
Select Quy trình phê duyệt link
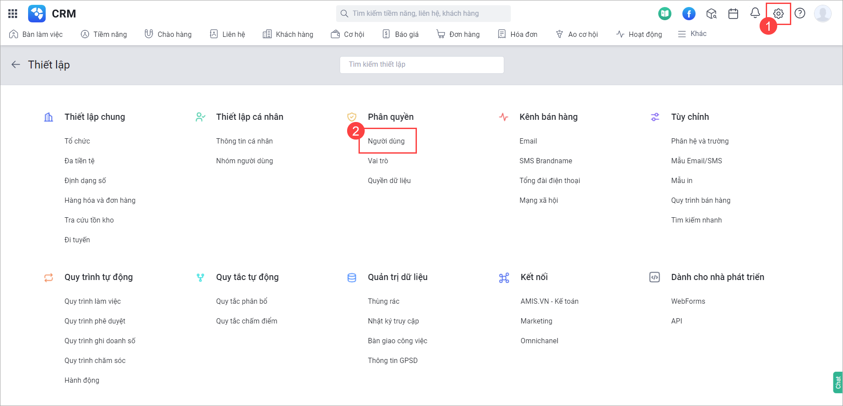point(95,321)
